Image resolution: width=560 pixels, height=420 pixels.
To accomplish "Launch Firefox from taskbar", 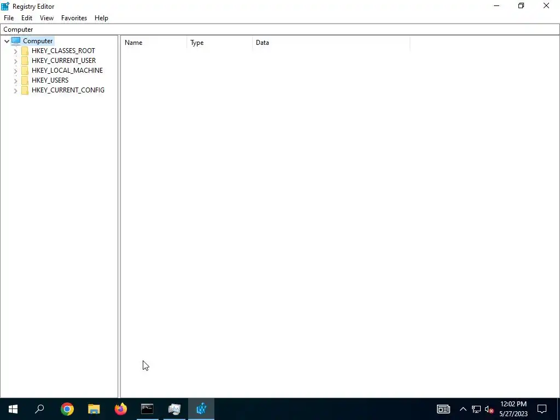I will coord(121,409).
